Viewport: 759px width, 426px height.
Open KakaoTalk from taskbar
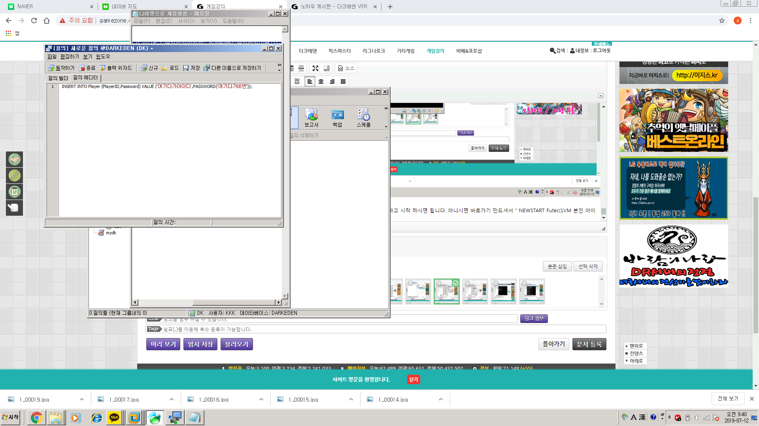(x=114, y=417)
